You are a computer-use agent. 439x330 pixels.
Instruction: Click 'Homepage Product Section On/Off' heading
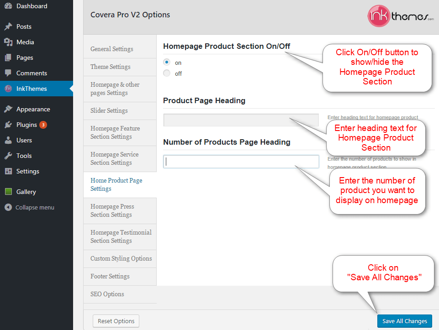click(227, 46)
